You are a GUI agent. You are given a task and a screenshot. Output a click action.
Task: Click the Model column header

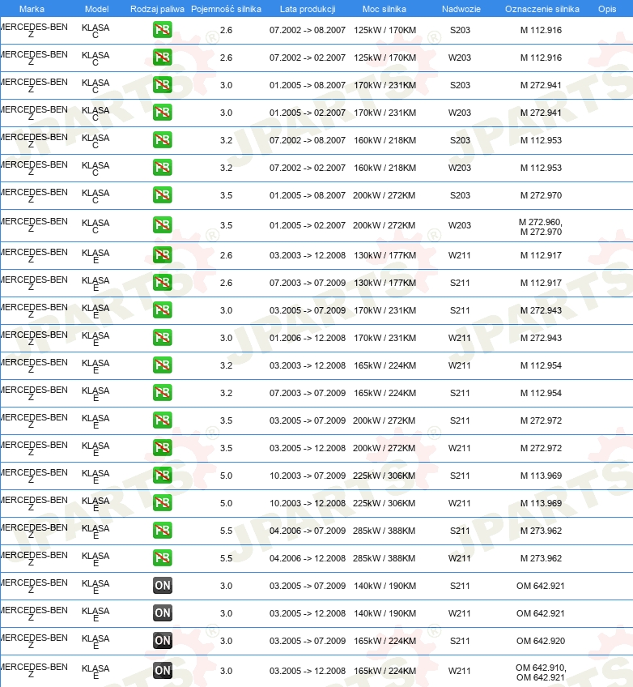(97, 9)
